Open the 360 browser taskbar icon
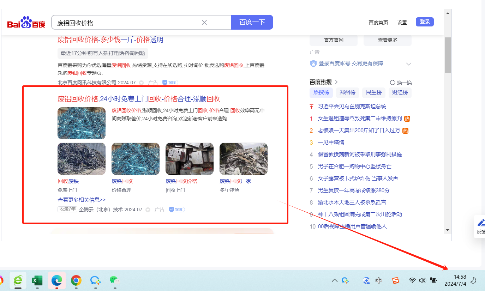The height and width of the screenshot is (291, 485). [18, 280]
